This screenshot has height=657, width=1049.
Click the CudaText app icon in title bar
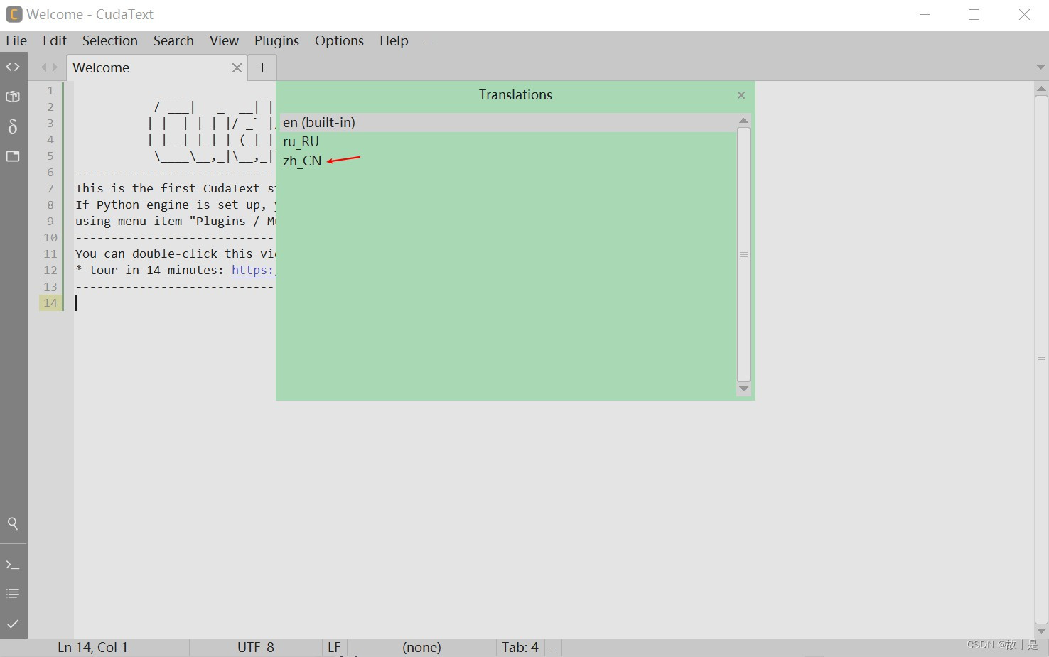14,14
